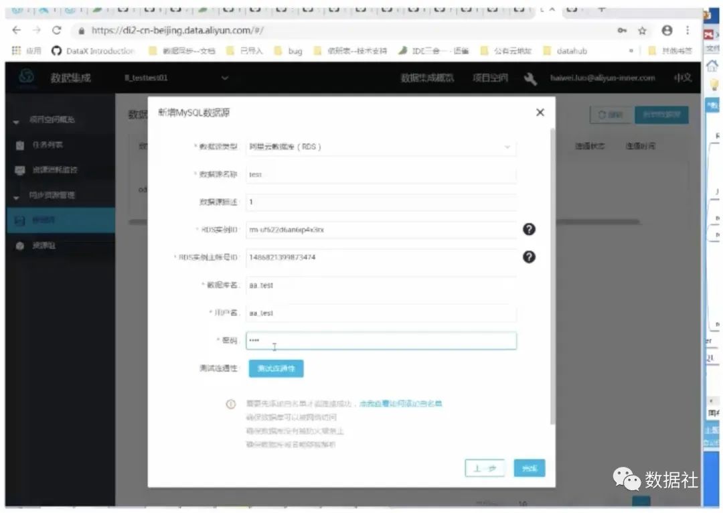
Task: Click the cube icon beside 资源组
Action: pos(20,246)
